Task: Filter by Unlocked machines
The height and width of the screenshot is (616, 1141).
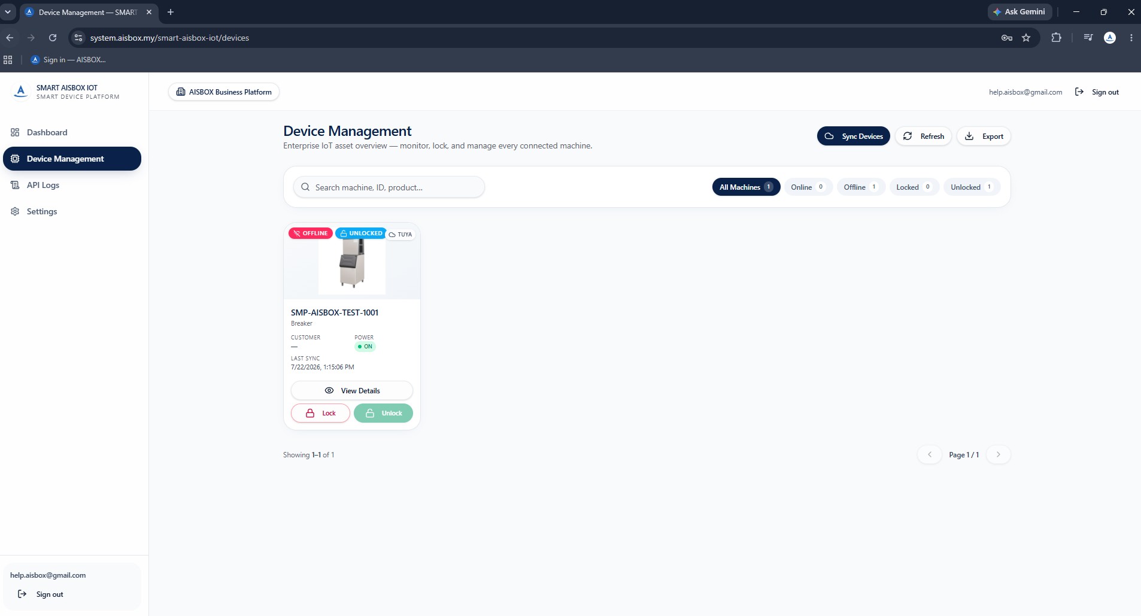Action: [972, 187]
